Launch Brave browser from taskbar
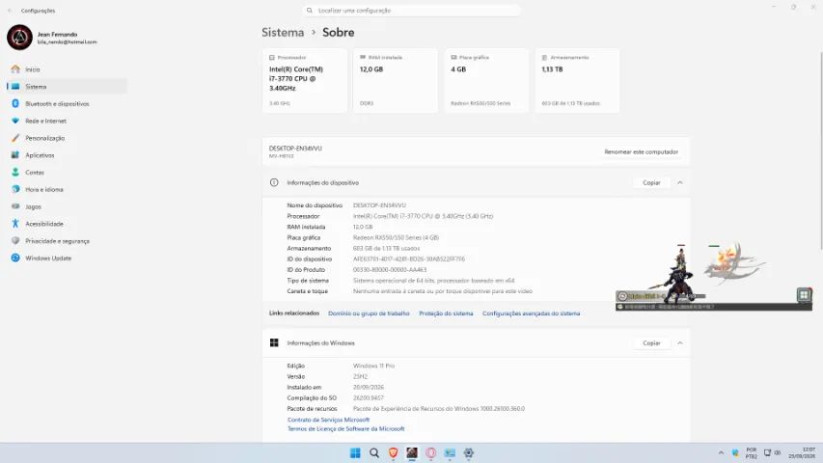823x463 pixels. pyautogui.click(x=393, y=452)
